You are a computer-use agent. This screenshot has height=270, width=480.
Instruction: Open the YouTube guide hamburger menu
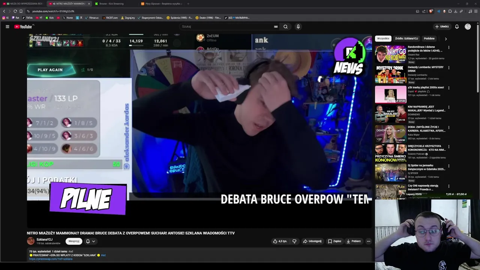pyautogui.click(x=7, y=27)
